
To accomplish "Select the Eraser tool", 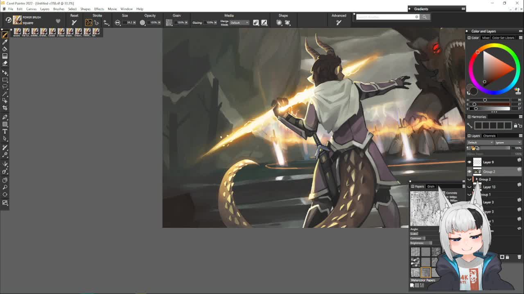I will (x=5, y=63).
